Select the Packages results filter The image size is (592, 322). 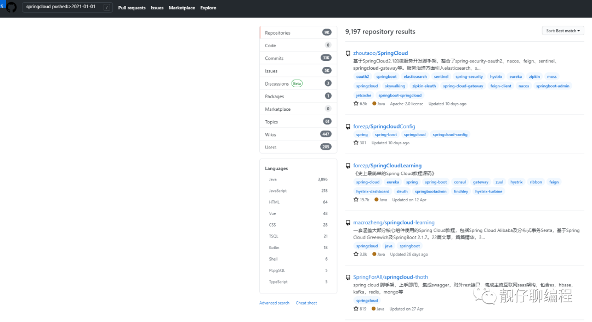tap(298, 96)
